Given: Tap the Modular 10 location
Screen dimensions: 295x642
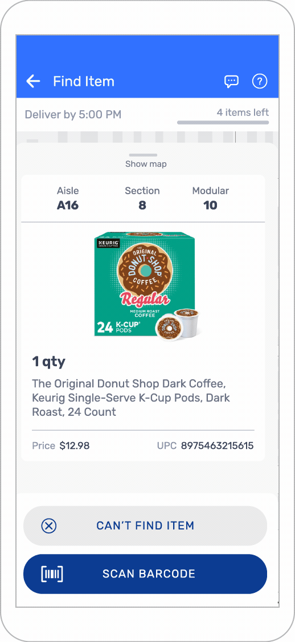Looking at the screenshot, I should [x=211, y=198].
